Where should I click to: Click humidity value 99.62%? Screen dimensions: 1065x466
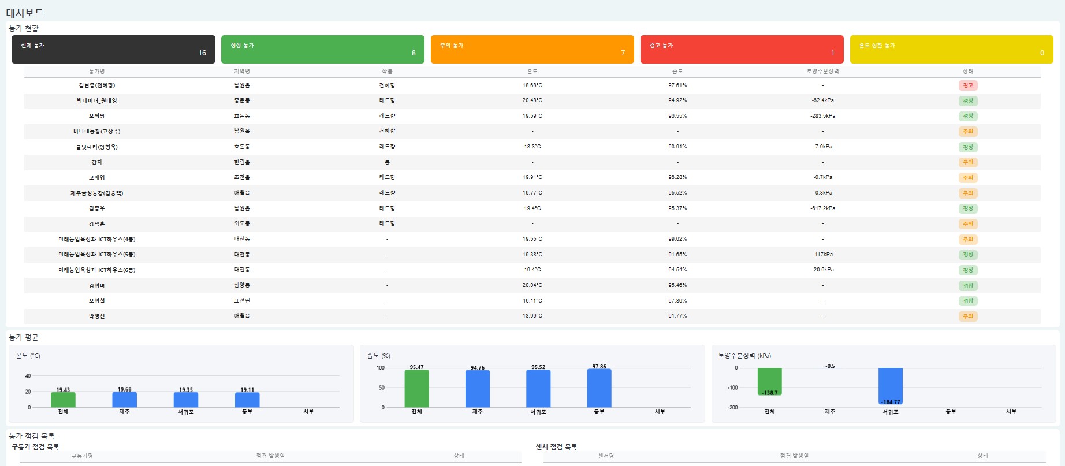(x=677, y=239)
